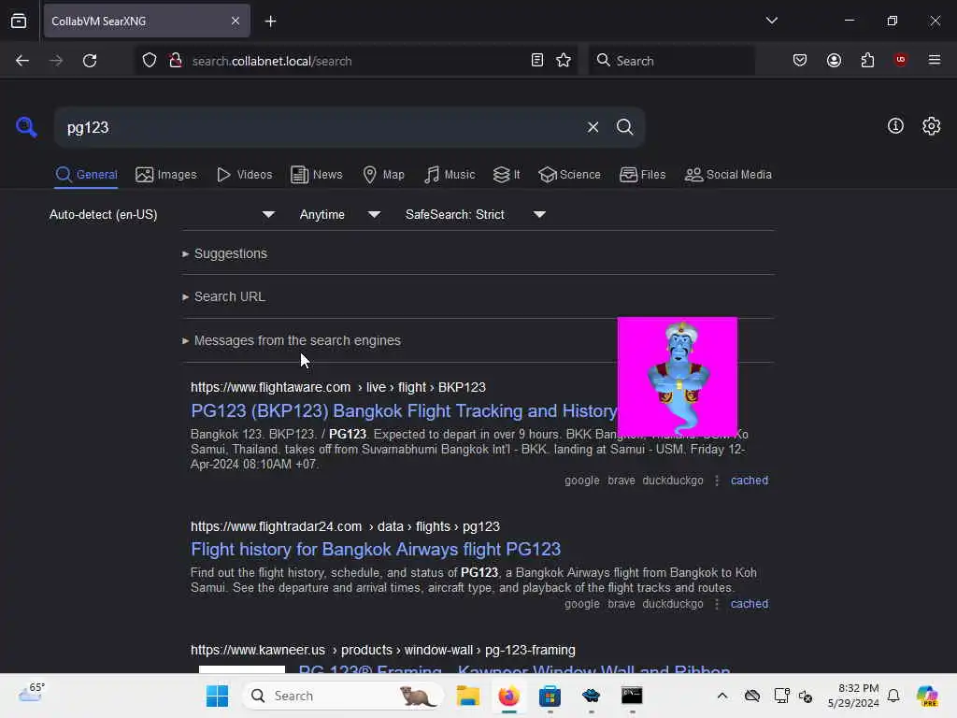Click the flightradar24.com result URL
The image size is (957, 718).
pos(345,526)
